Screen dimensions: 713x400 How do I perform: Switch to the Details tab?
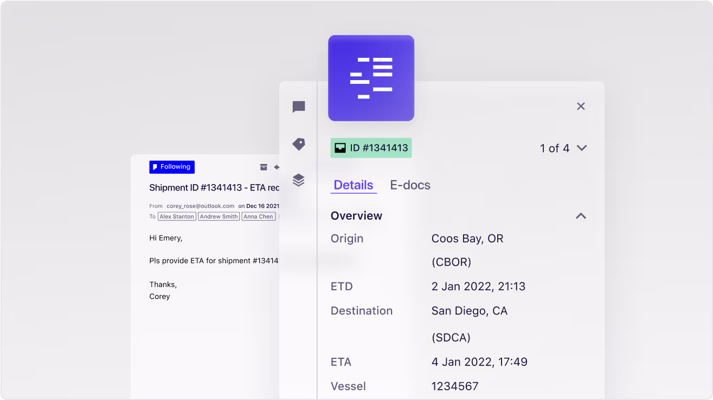354,185
